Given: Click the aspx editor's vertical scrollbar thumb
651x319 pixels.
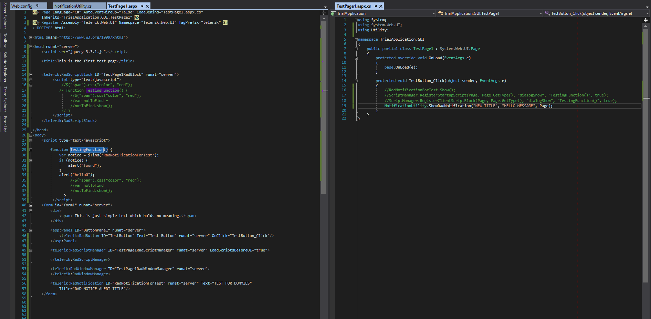Looking at the screenshot, I should coord(324,107).
